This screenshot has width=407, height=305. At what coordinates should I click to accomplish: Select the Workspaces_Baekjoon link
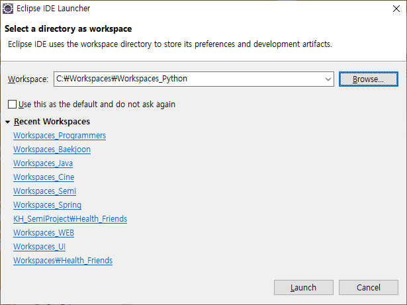coord(52,150)
